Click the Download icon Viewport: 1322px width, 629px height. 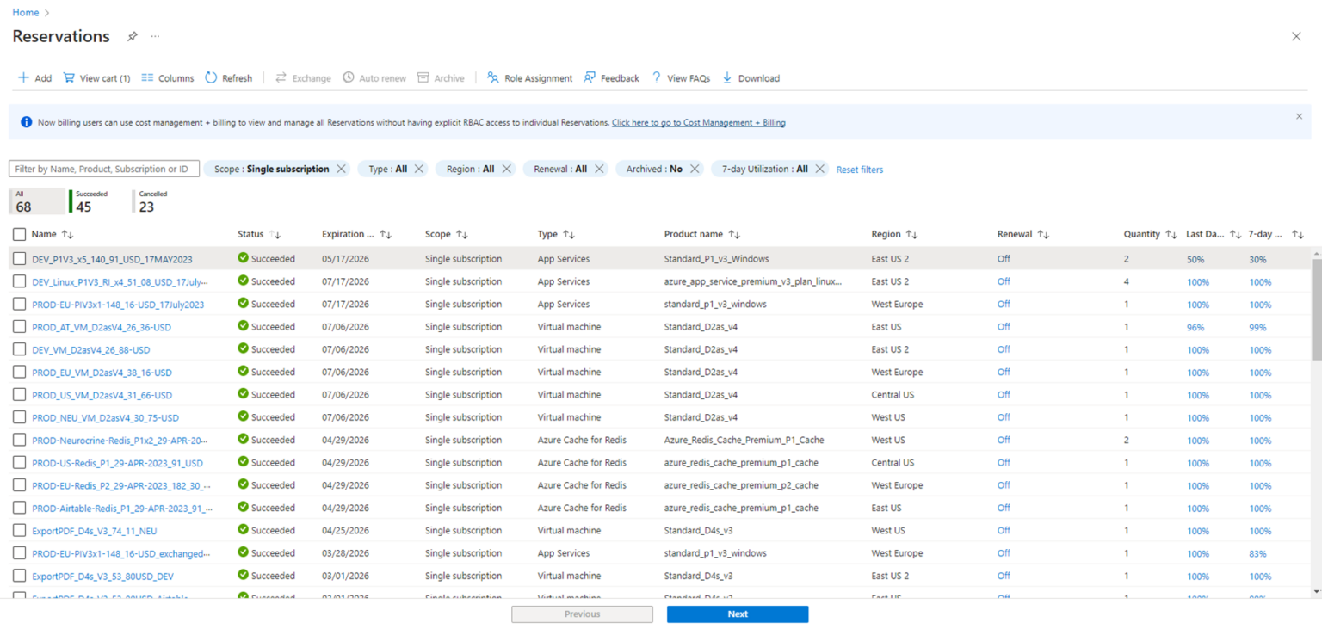[727, 77]
